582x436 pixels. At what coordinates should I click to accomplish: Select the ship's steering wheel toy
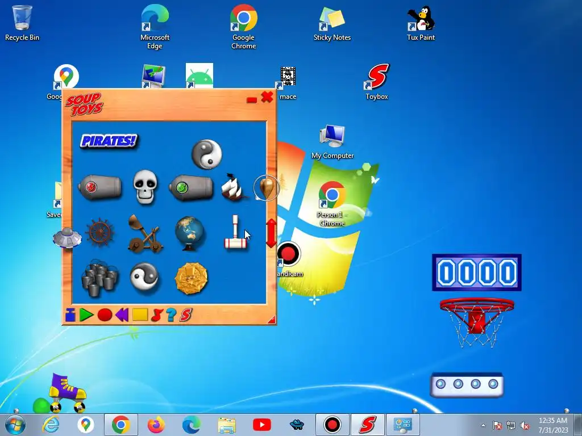tap(99, 233)
